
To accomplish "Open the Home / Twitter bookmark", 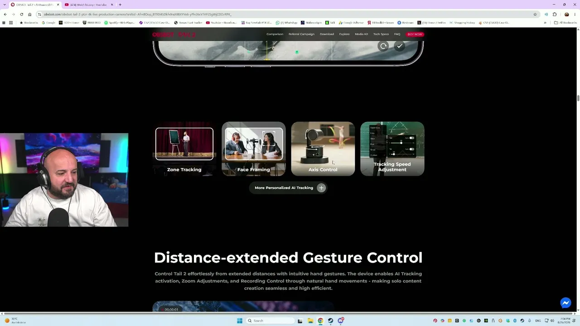I will [x=432, y=23].
